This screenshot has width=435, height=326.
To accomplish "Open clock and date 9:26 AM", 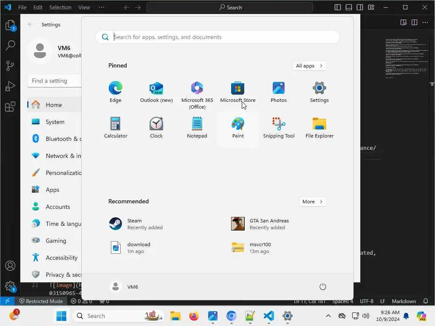I will [x=387, y=316].
